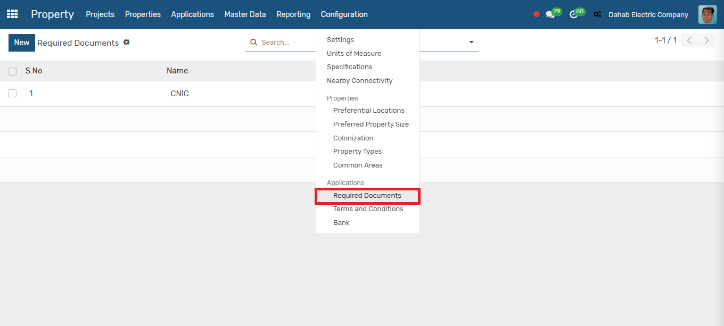The width and height of the screenshot is (724, 326).
Task: Expand the search options dropdown arrow
Action: 471,42
